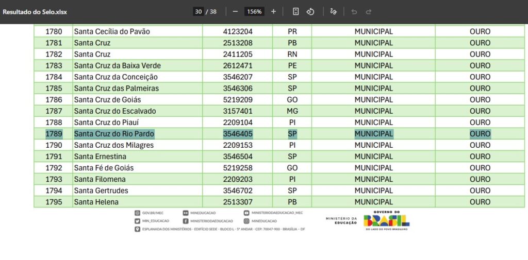
Task: Click the redo arrow in toolbar
Action: pos(369,11)
